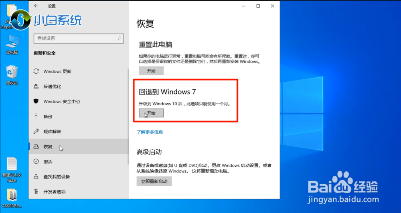Click the 恢复 sidebar icon

coord(36,147)
